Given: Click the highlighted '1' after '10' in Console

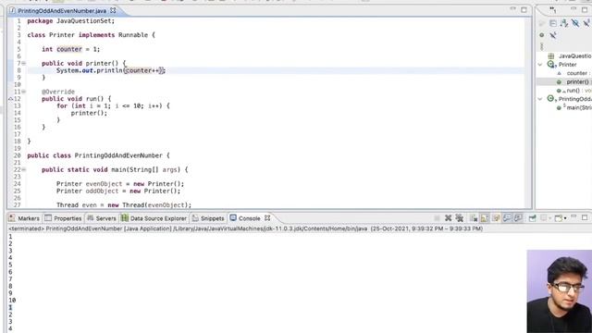Looking at the screenshot, I should [x=10, y=307].
